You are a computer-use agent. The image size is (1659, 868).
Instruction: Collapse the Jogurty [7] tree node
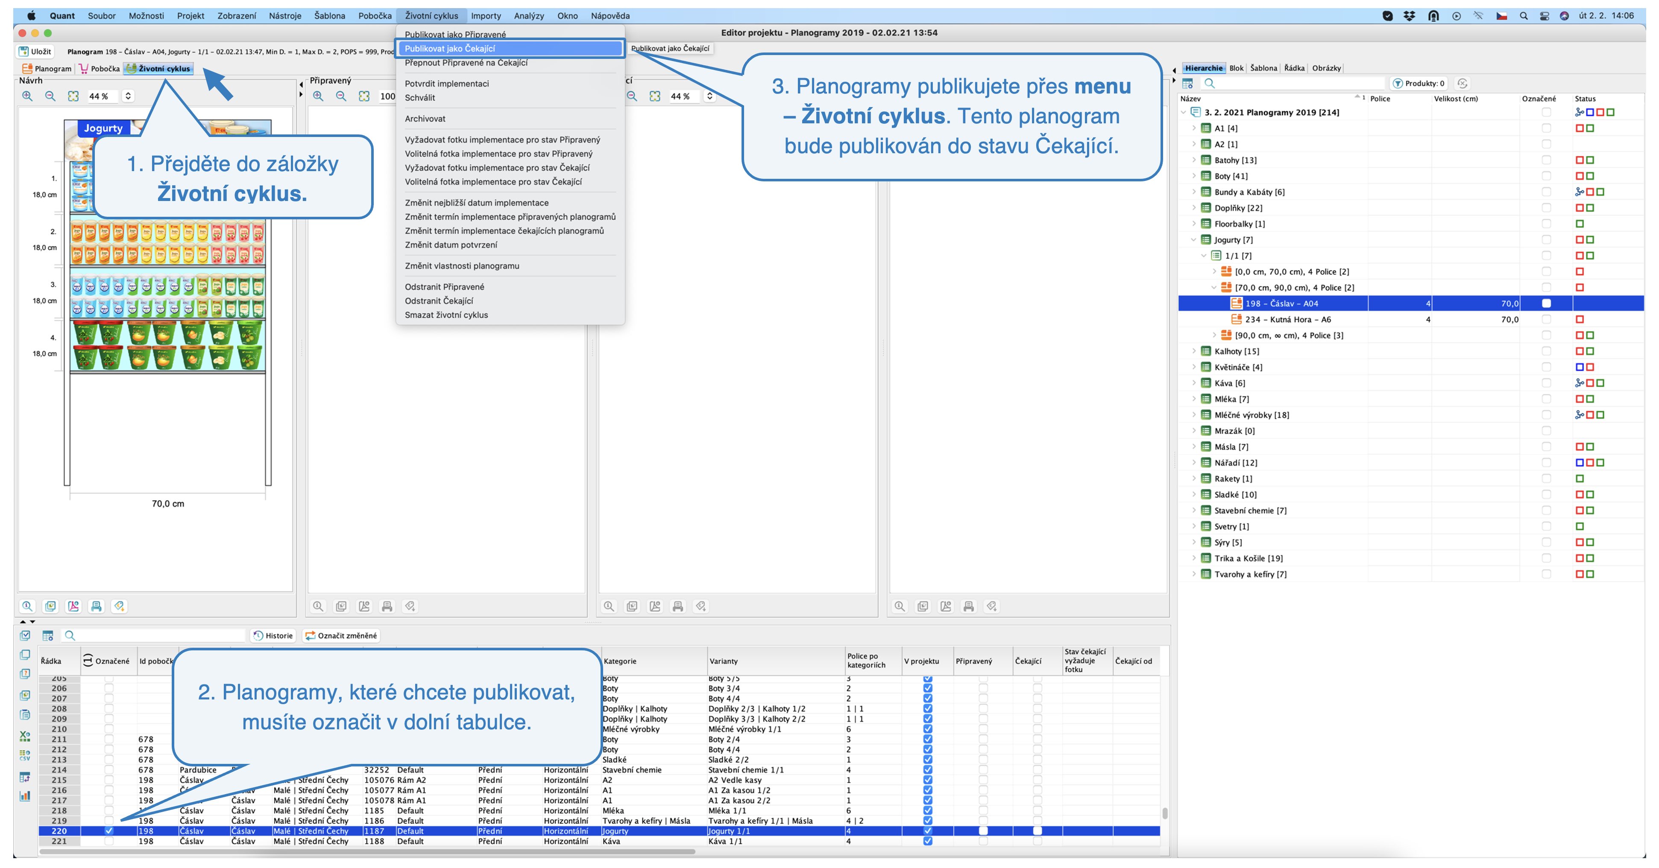tap(1193, 240)
